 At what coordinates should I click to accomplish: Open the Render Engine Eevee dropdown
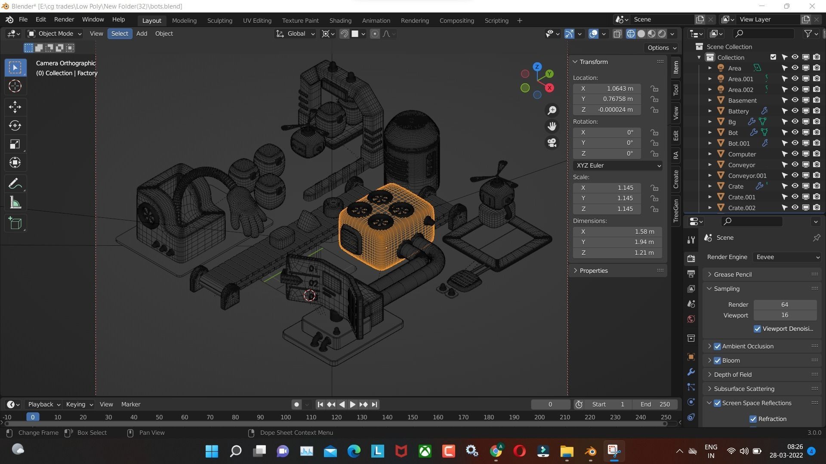787,257
